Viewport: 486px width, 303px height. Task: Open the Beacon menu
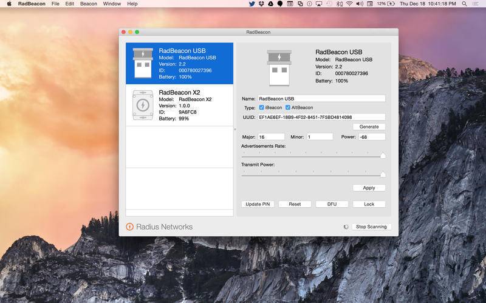coord(88,4)
